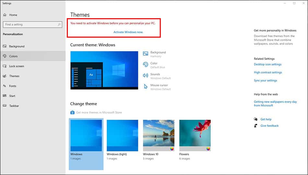Choose the Flowers theme thumbnail
The height and width of the screenshot is (175, 308).
click(x=195, y=135)
